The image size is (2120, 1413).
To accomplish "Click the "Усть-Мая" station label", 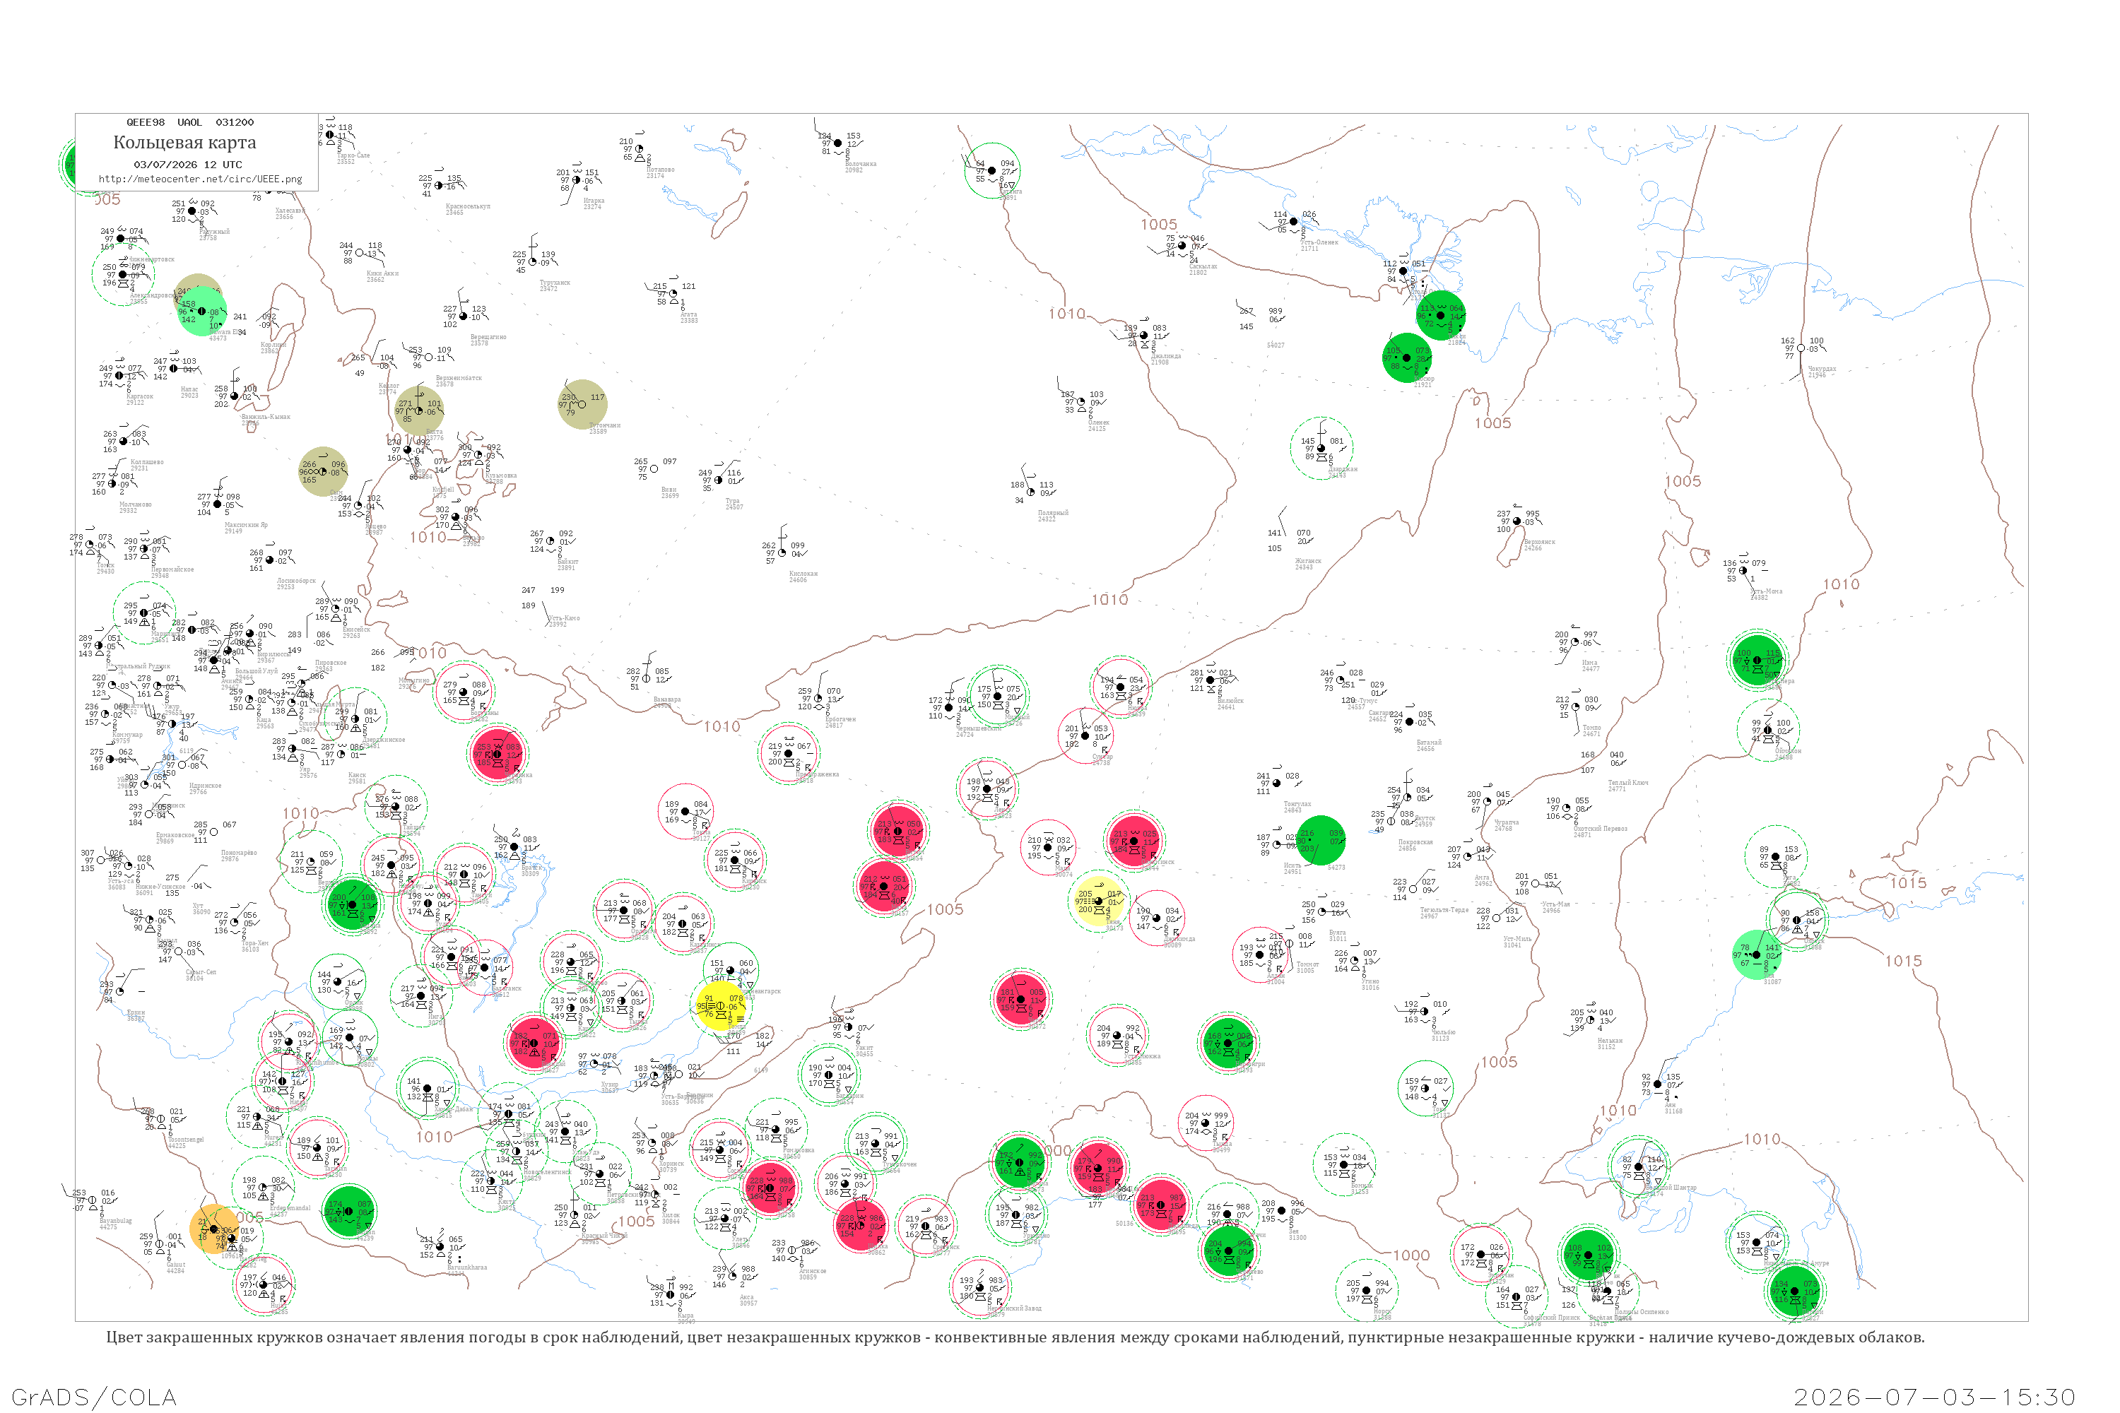I will pos(1556,905).
